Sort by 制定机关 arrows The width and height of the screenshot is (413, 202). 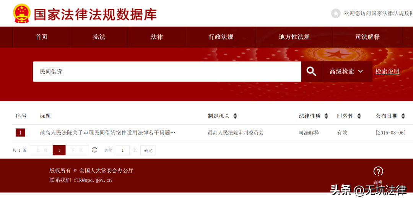pyautogui.click(x=235, y=116)
